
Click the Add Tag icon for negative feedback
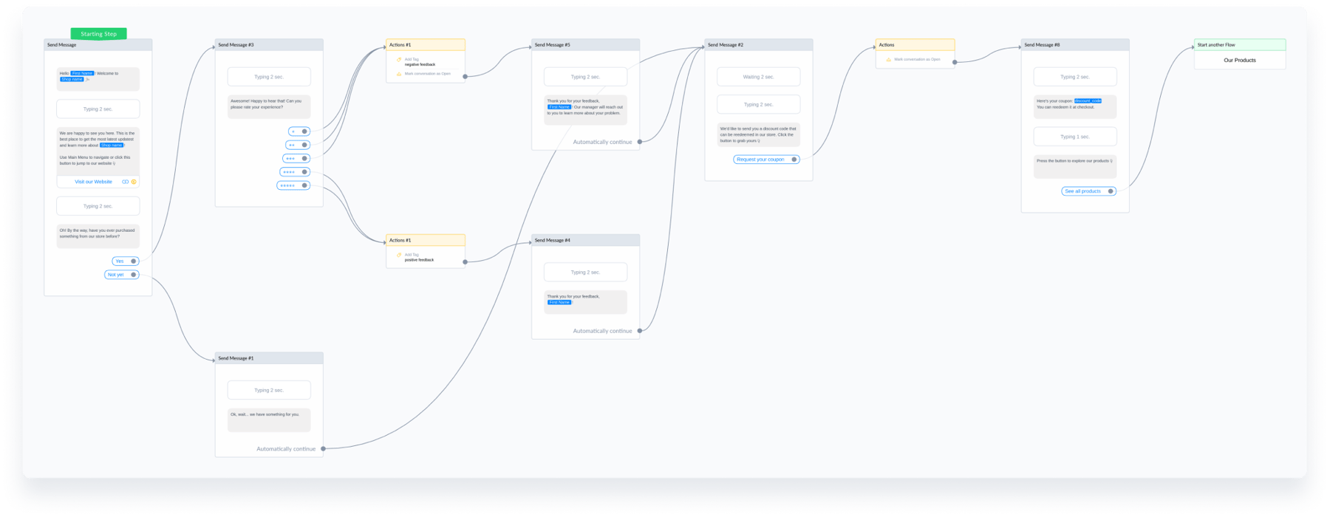[399, 59]
